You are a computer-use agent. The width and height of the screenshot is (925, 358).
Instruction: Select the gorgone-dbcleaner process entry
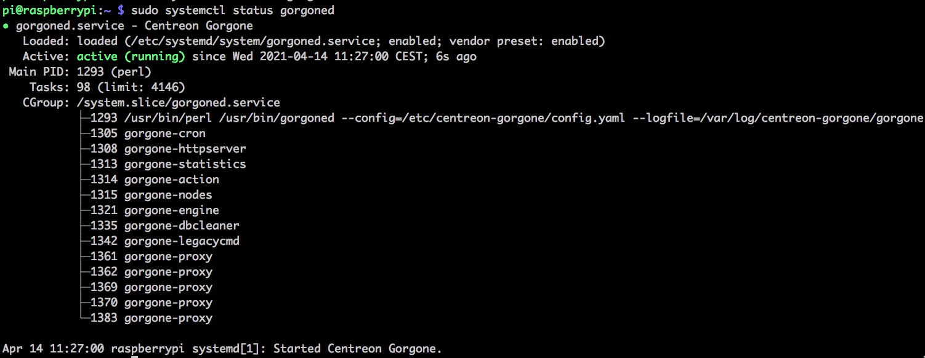click(x=181, y=226)
